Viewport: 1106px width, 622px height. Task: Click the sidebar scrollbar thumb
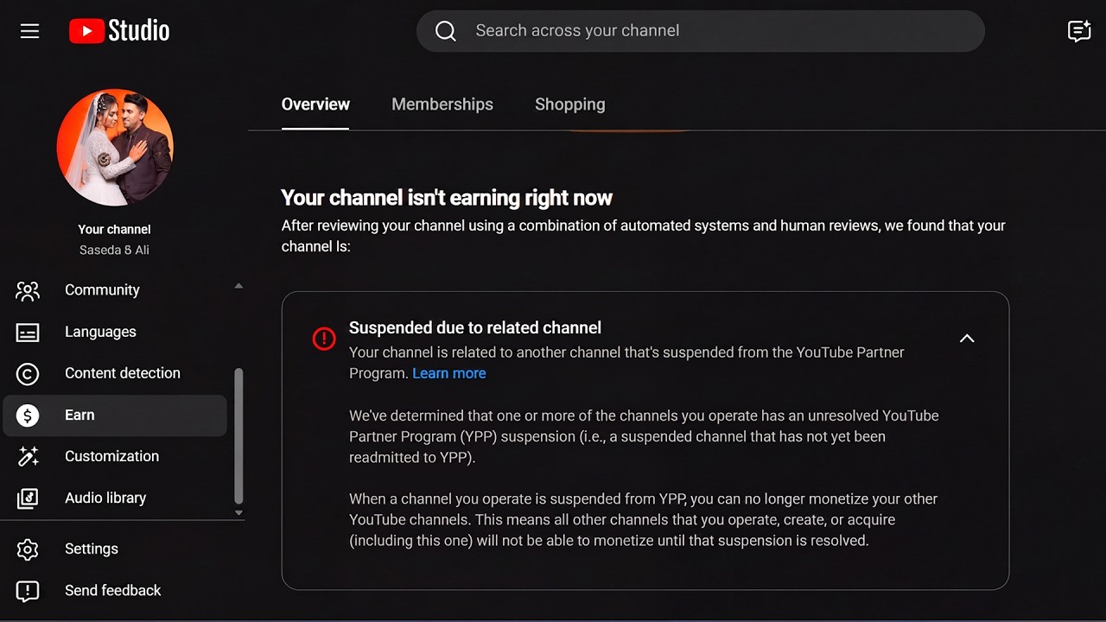(239, 435)
